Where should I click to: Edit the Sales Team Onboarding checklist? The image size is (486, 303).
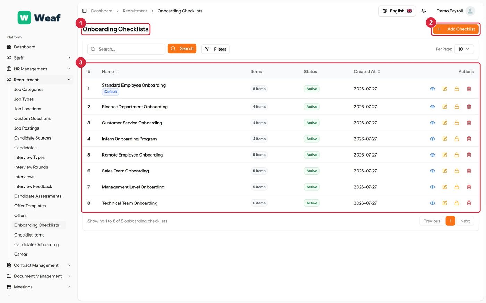tap(445, 171)
